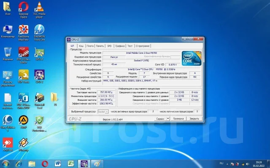
Task: Open the SPD tab
Action: [109, 46]
